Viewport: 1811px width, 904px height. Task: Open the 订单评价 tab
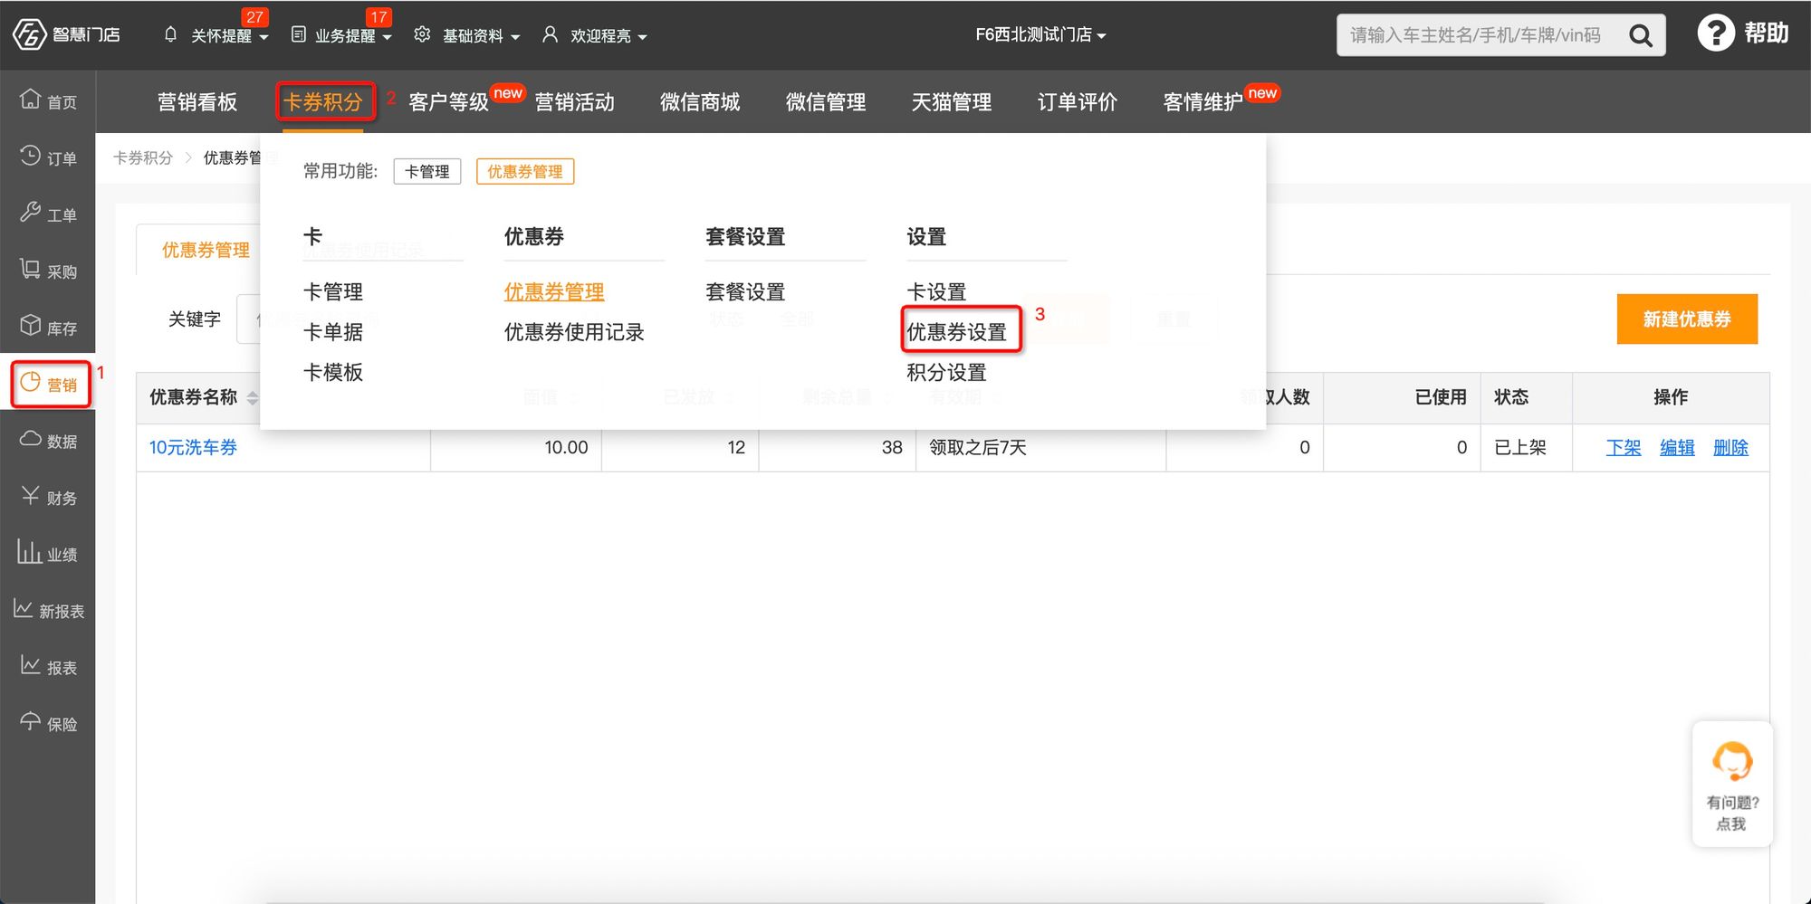pyautogui.click(x=1078, y=101)
